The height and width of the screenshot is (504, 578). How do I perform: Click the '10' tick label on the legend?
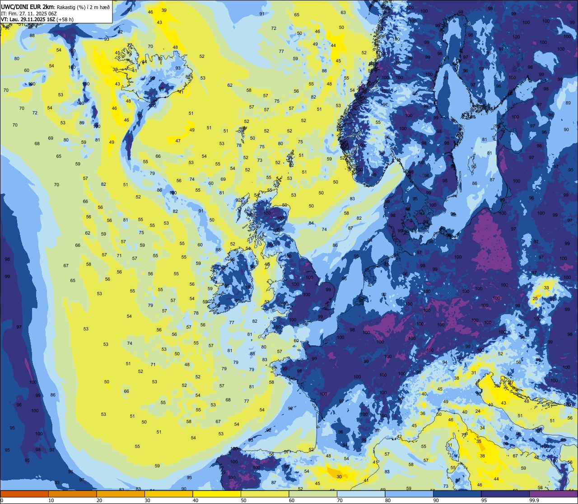pos(51,500)
